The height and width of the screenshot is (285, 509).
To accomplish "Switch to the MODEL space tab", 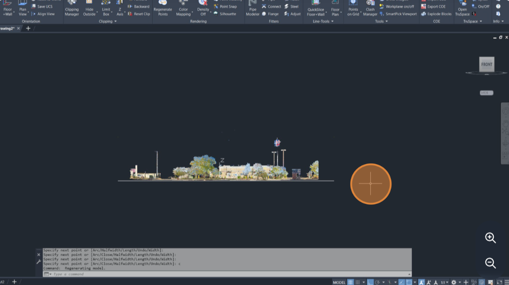I will (x=339, y=282).
